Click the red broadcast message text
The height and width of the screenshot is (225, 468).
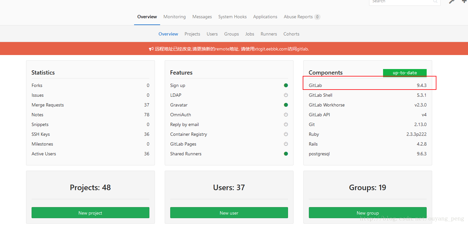pyautogui.click(x=232, y=49)
